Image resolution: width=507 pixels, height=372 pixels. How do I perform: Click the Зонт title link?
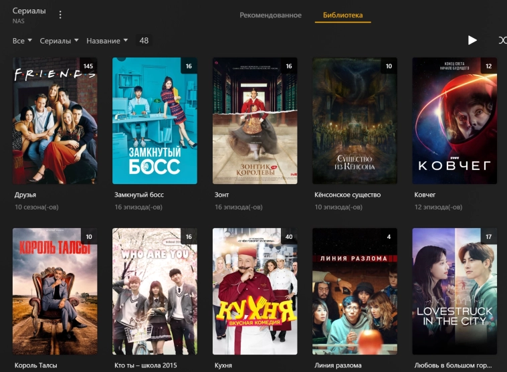coord(221,195)
